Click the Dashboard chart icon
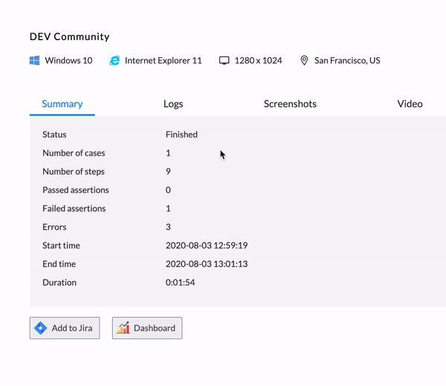 (x=123, y=328)
